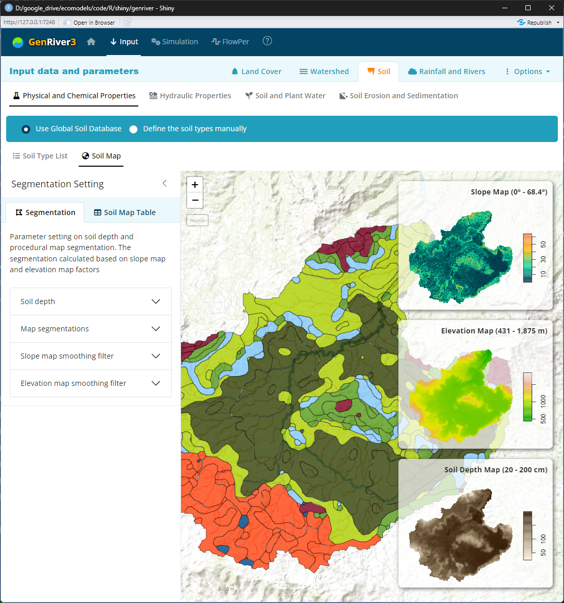
Task: Open the Hydraulic Properties tab
Action: (190, 96)
